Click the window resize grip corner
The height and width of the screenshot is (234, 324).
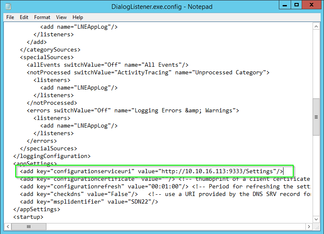pos(317,228)
